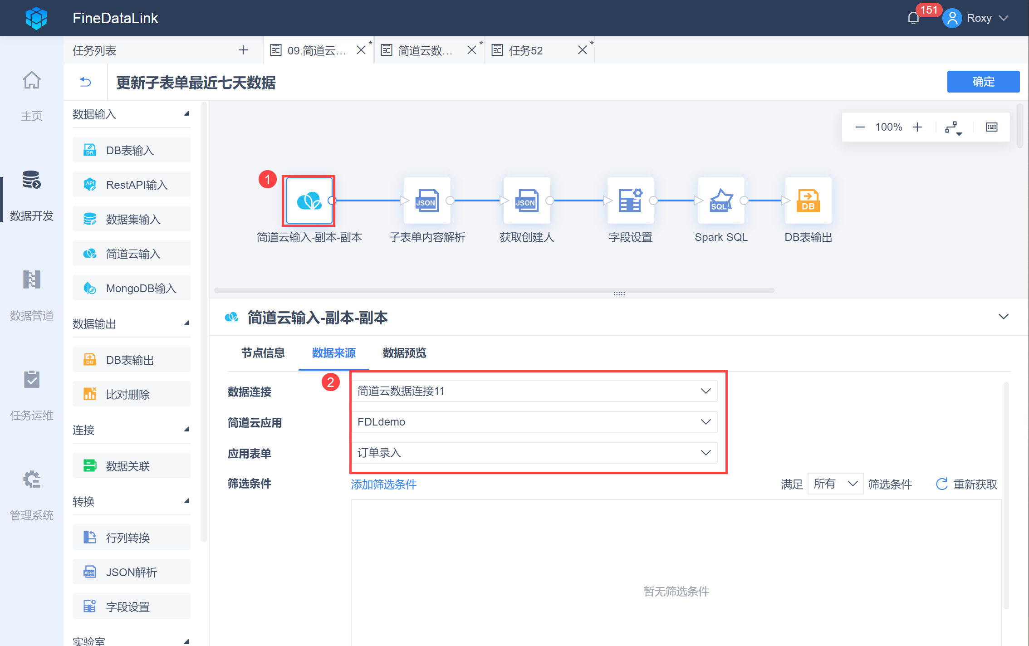Select the RestAPI输入 operator

tap(132, 185)
